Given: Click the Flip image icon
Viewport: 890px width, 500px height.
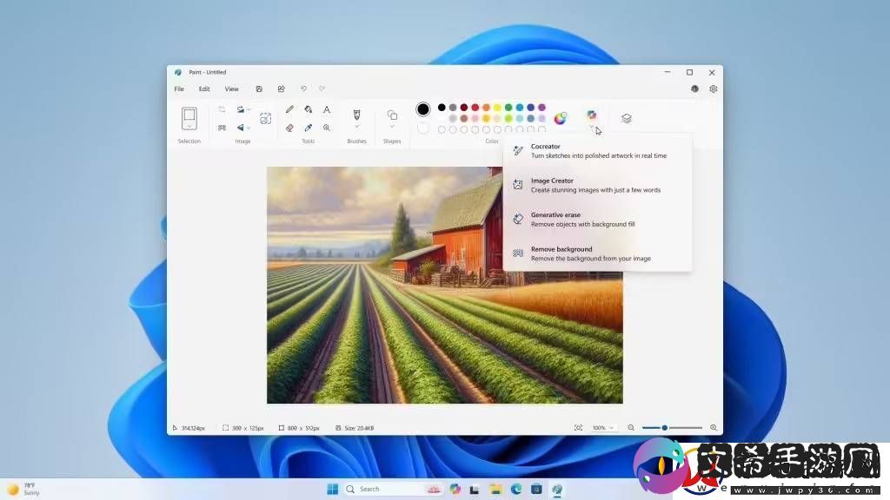Looking at the screenshot, I should click(241, 128).
